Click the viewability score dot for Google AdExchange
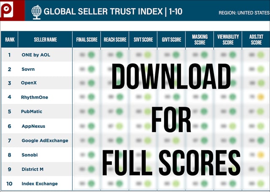270x192 pixels. click(x=232, y=141)
